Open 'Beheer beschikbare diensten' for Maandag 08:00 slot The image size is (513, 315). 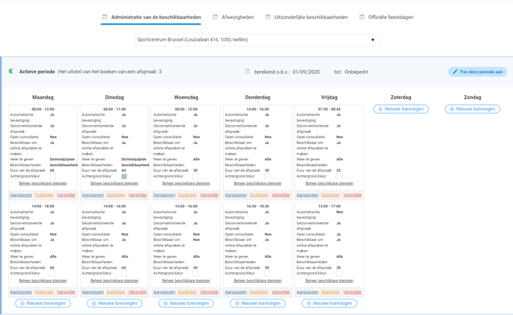pos(43,183)
